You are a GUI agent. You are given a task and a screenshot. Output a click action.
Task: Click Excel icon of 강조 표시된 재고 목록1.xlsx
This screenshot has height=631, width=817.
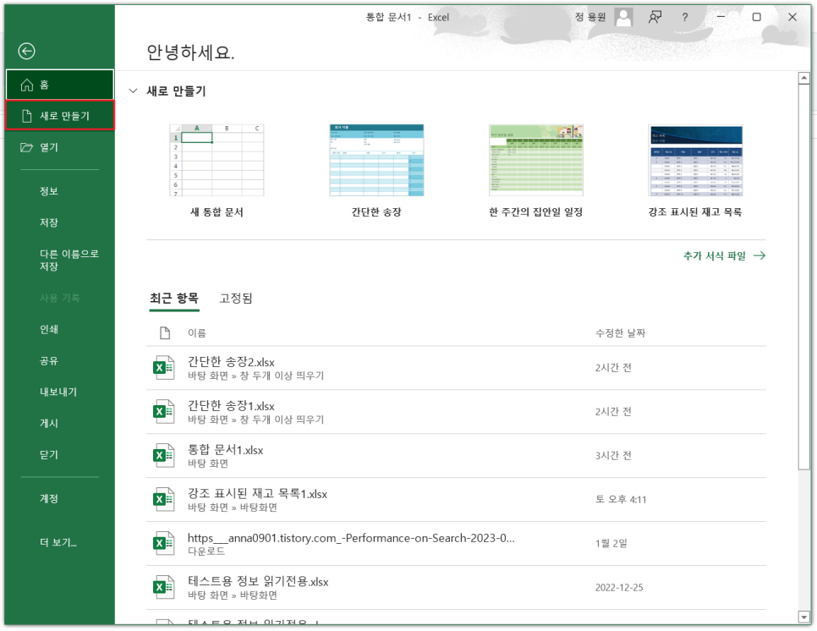[163, 499]
